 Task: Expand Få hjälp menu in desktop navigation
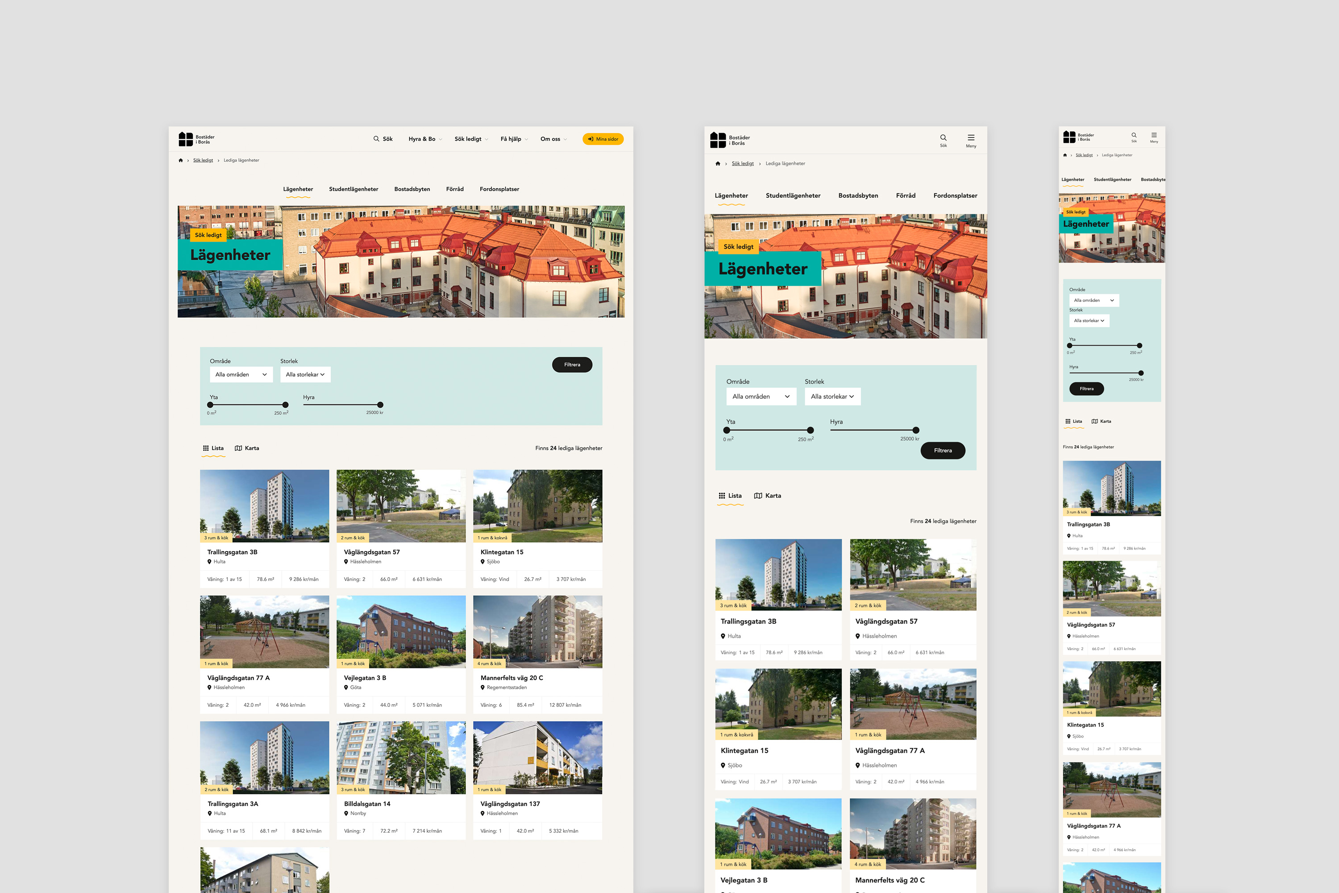click(x=514, y=139)
